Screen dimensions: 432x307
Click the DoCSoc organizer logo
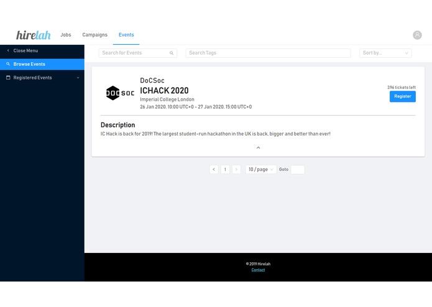120,93
